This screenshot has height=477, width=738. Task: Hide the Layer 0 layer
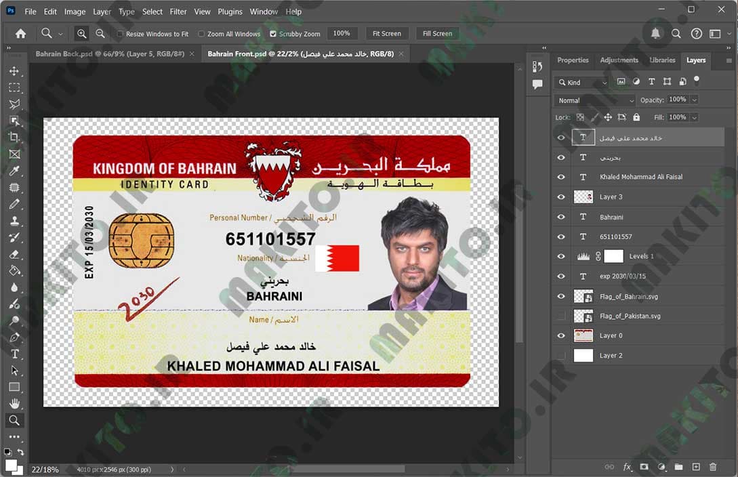tap(561, 336)
